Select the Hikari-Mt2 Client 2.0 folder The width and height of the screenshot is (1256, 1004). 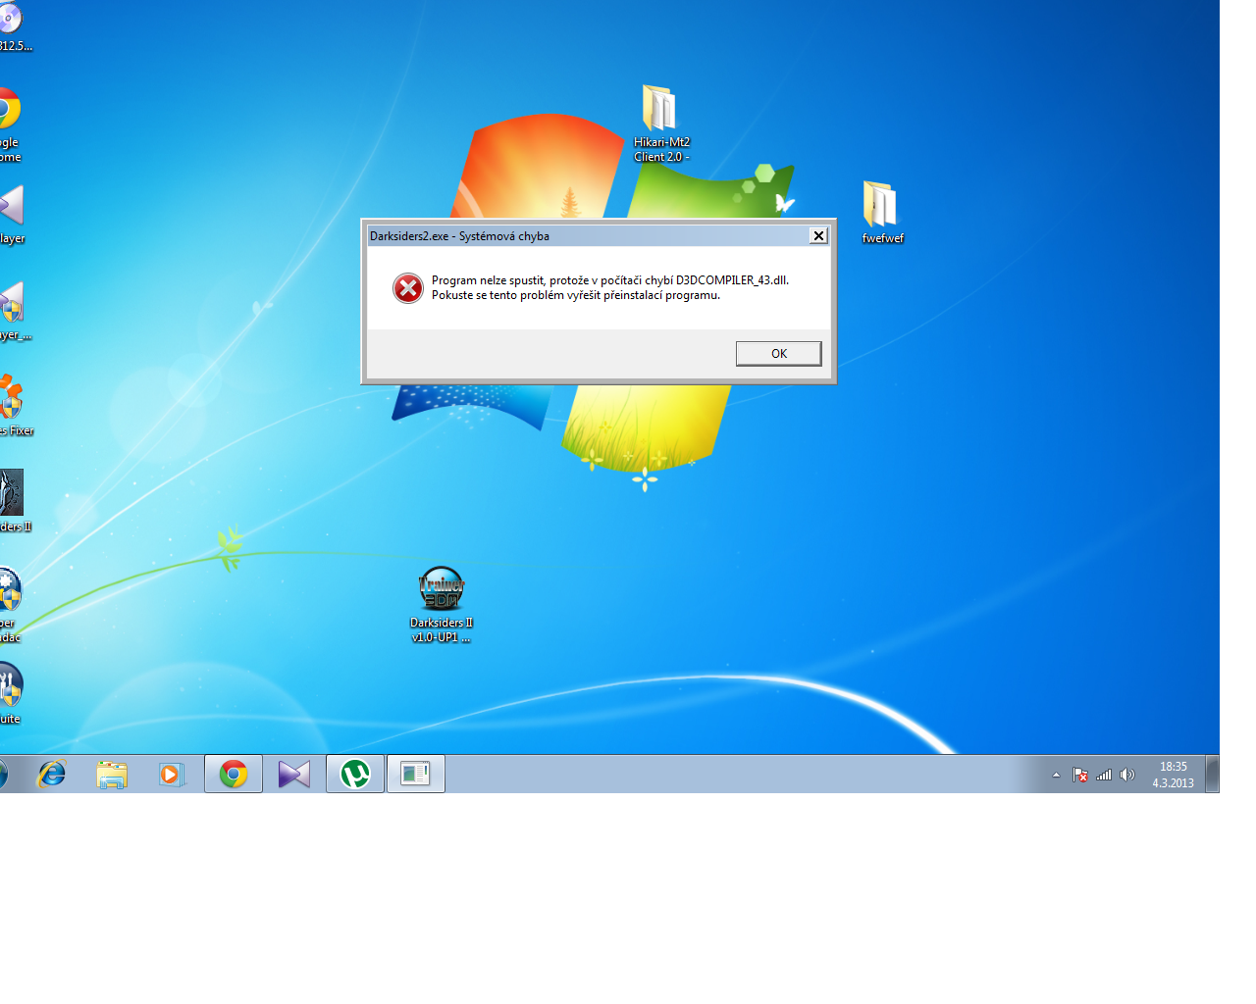point(661,124)
